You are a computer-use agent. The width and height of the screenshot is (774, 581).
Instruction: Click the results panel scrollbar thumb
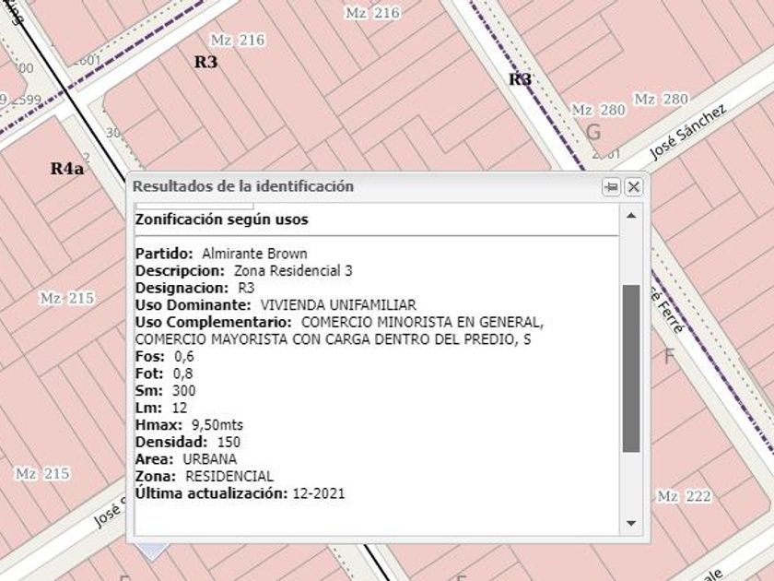(631, 369)
